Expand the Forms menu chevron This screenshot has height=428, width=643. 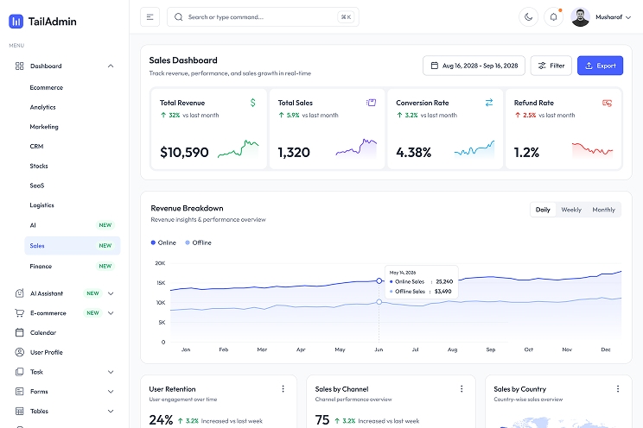[x=111, y=392]
